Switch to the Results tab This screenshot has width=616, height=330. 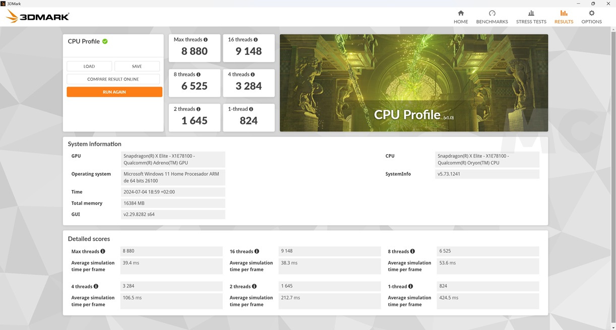tap(564, 17)
